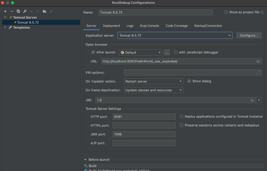Viewport: 267px width, 171px height.
Task: Click empty HTTPs port field
Action: [144, 125]
